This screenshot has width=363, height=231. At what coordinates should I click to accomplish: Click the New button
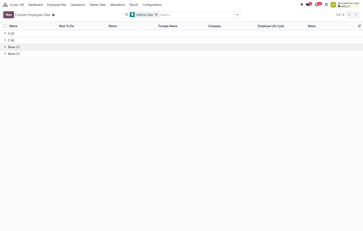pos(9,15)
